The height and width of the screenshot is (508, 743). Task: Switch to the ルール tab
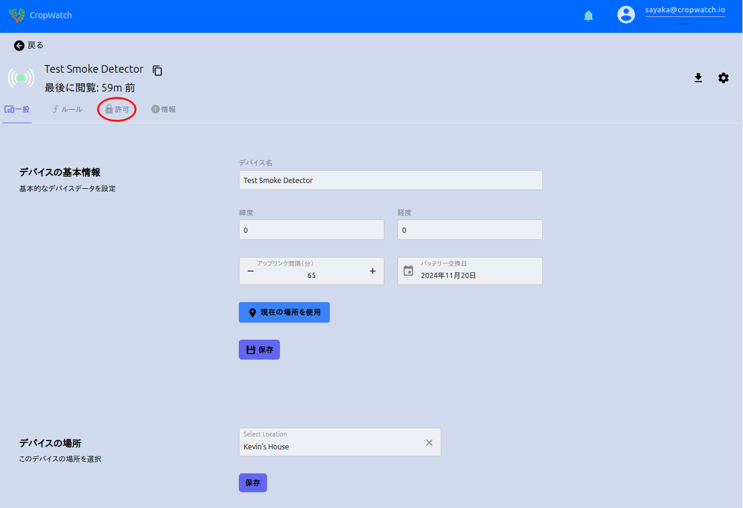point(67,109)
